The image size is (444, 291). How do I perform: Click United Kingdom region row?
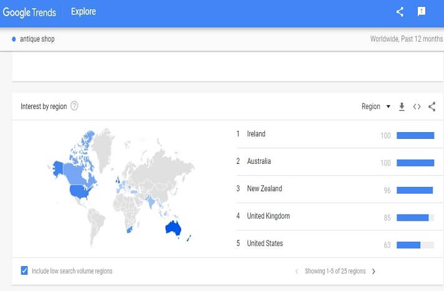point(268,216)
